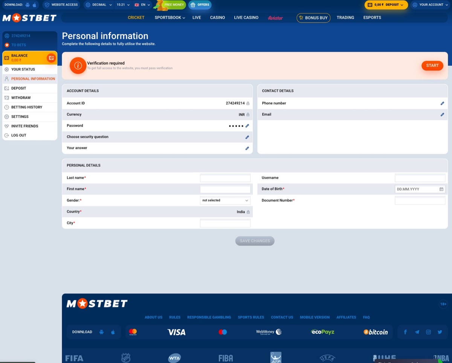This screenshot has height=363, width=452.
Task: Click the Invite Friends sidebar icon
Action: (x=6, y=126)
